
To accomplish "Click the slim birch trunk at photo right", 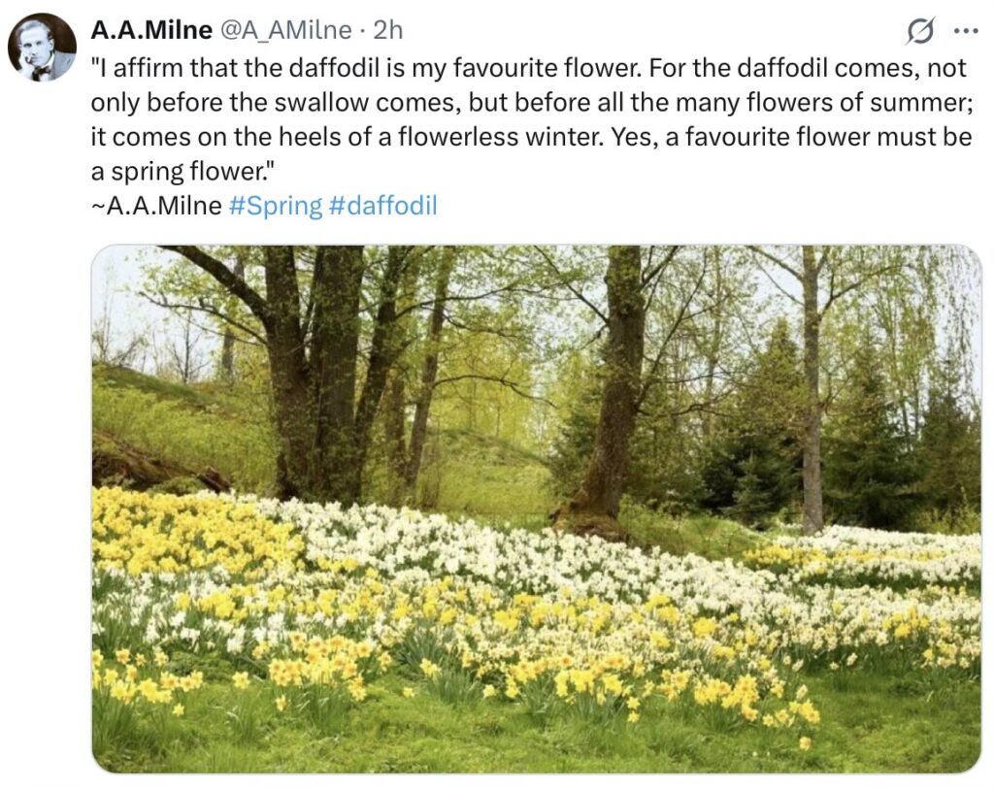I will [x=812, y=408].
